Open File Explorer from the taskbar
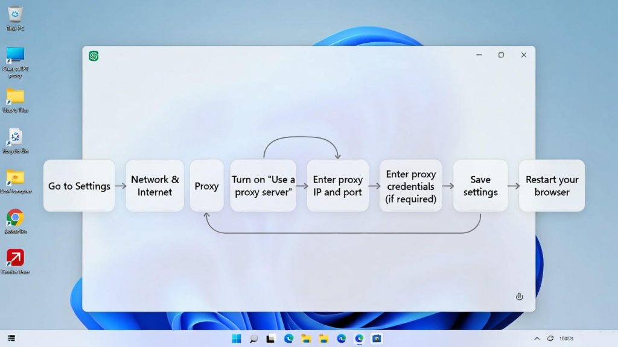 [x=305, y=339]
